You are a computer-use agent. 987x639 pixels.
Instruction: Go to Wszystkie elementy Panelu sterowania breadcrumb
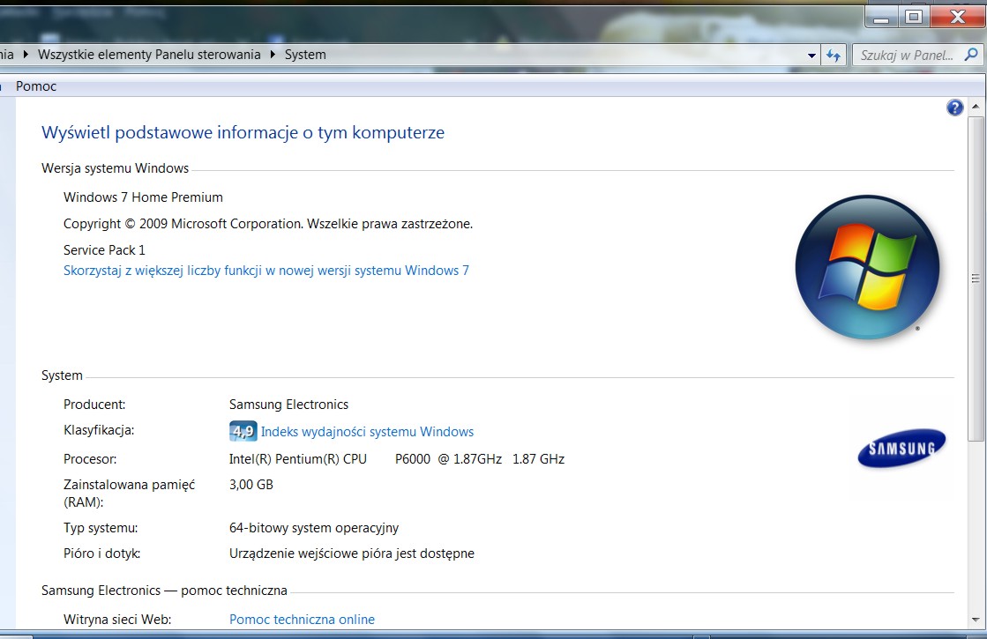tap(149, 54)
